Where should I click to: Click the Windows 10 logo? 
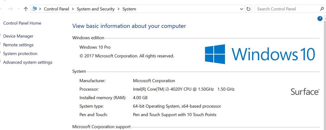pyautogui.click(x=260, y=54)
